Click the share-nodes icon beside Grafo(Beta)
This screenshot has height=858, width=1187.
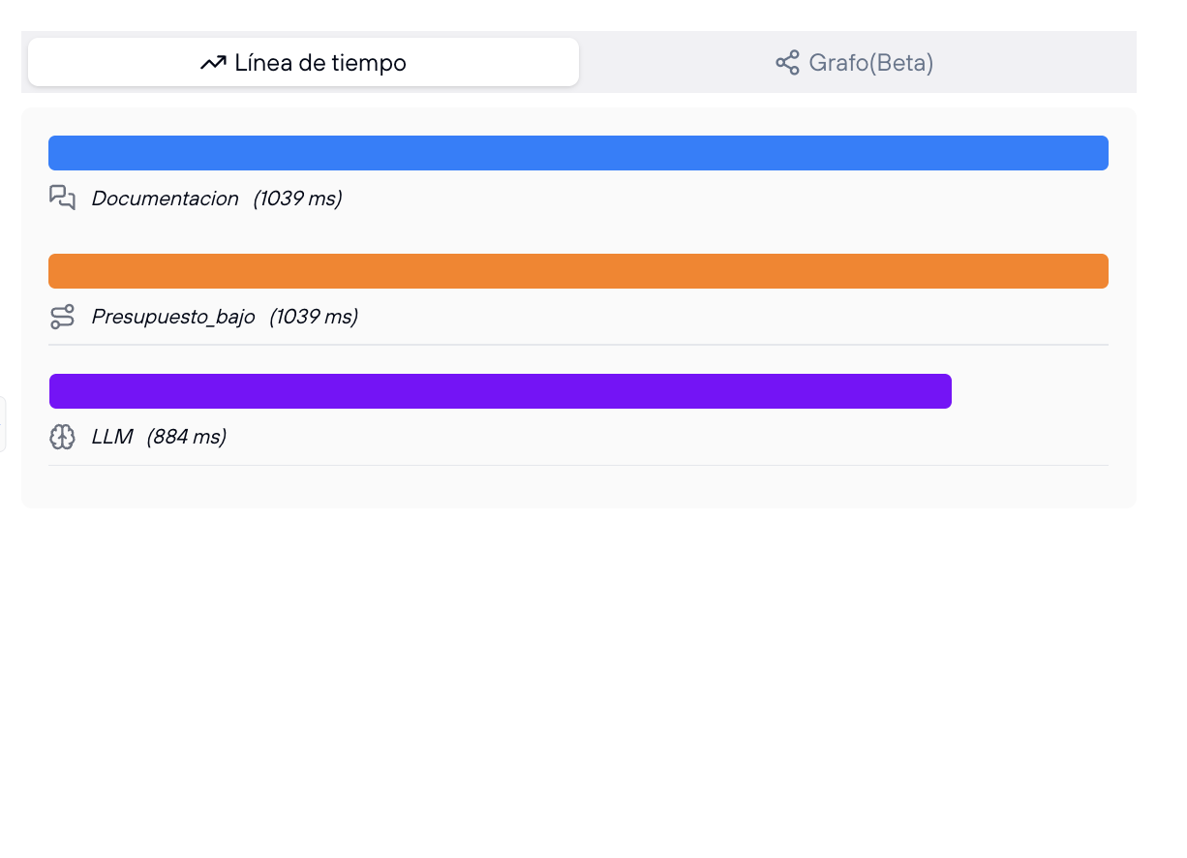tap(787, 63)
